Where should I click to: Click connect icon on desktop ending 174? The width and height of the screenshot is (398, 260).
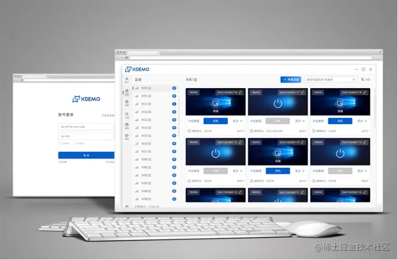[x=278, y=153]
